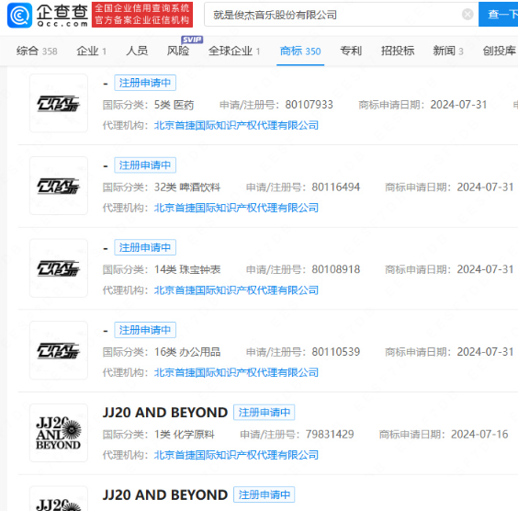Open the 专利 tab

pyautogui.click(x=351, y=51)
